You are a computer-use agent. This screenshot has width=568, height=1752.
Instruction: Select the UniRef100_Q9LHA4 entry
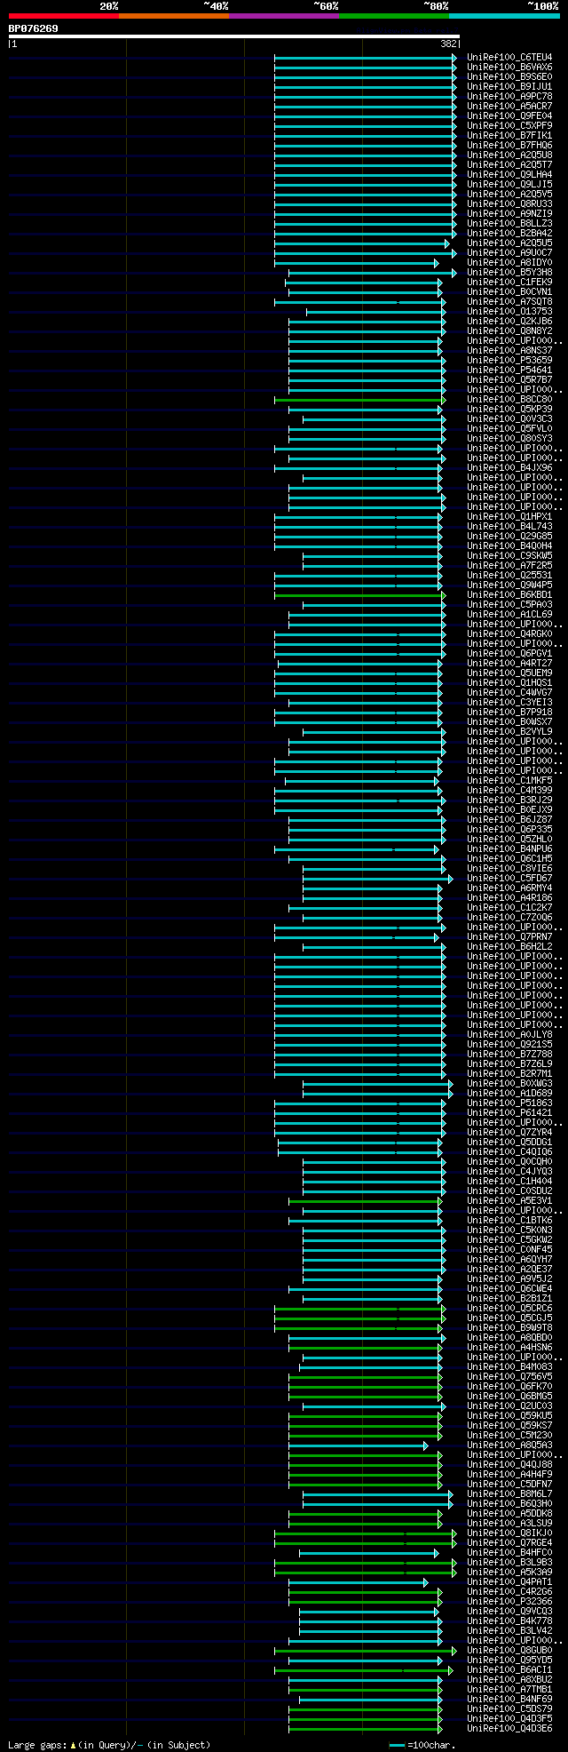509,175
